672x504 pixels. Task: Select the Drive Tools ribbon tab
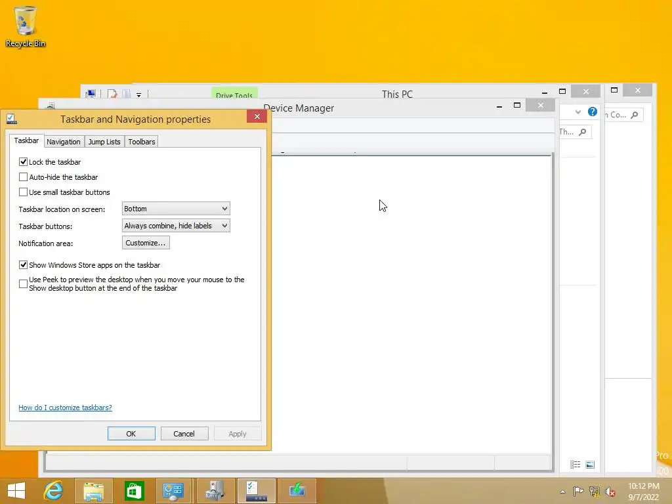click(x=234, y=94)
